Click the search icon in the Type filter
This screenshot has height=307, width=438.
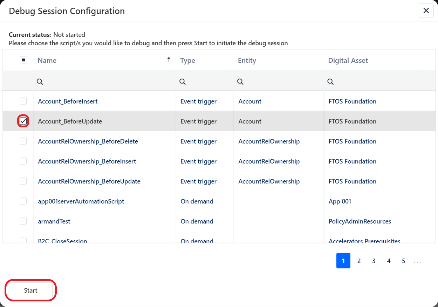coord(183,81)
